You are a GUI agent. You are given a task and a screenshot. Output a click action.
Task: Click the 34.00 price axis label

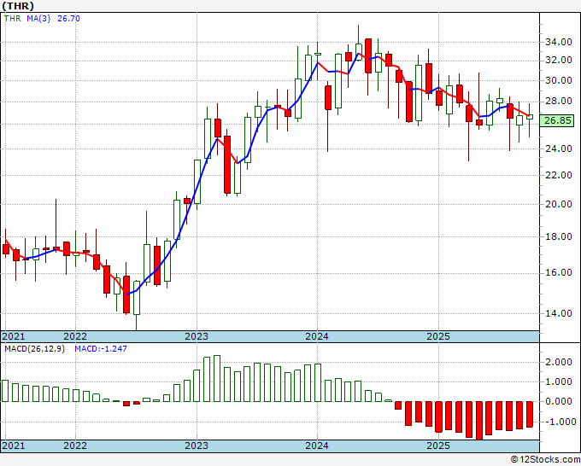(x=559, y=42)
